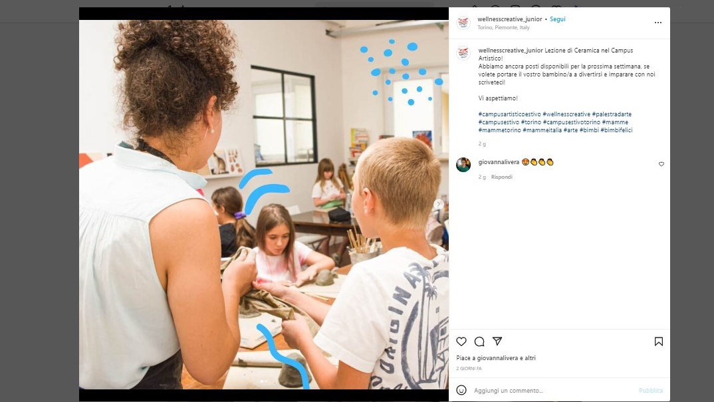Open the three-dot options menu
Image resolution: width=714 pixels, height=402 pixels.
(x=658, y=23)
